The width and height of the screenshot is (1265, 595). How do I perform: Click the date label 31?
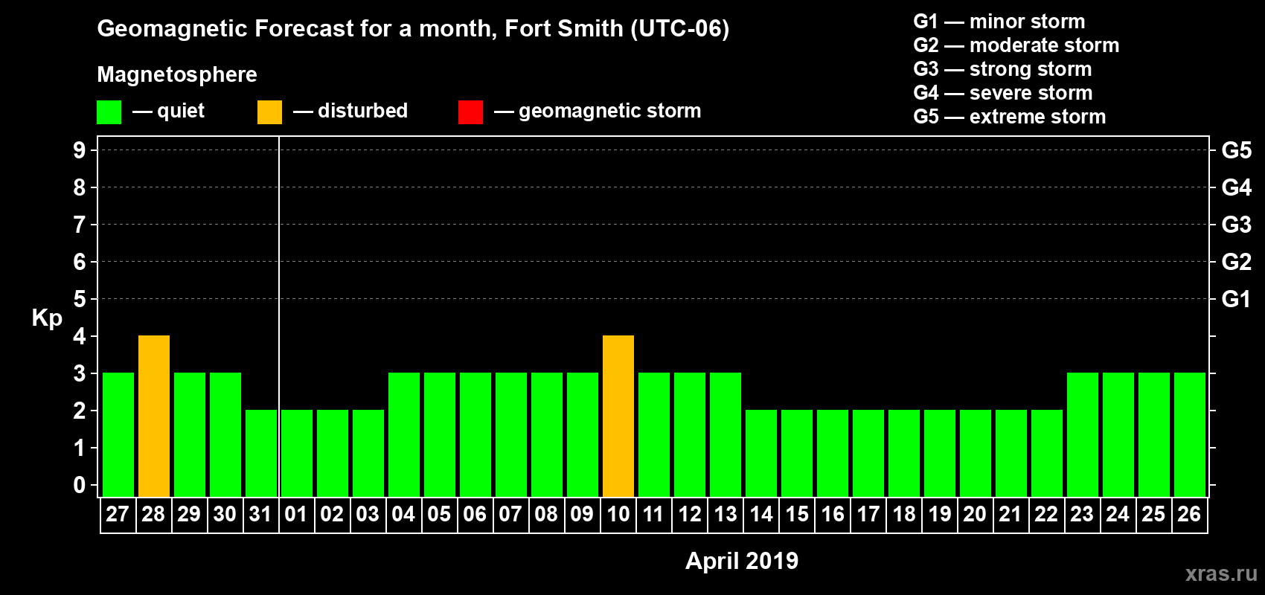pyautogui.click(x=260, y=515)
